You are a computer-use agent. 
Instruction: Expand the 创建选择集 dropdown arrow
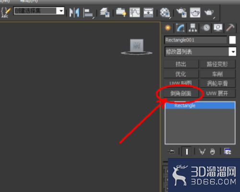[x=60, y=11]
